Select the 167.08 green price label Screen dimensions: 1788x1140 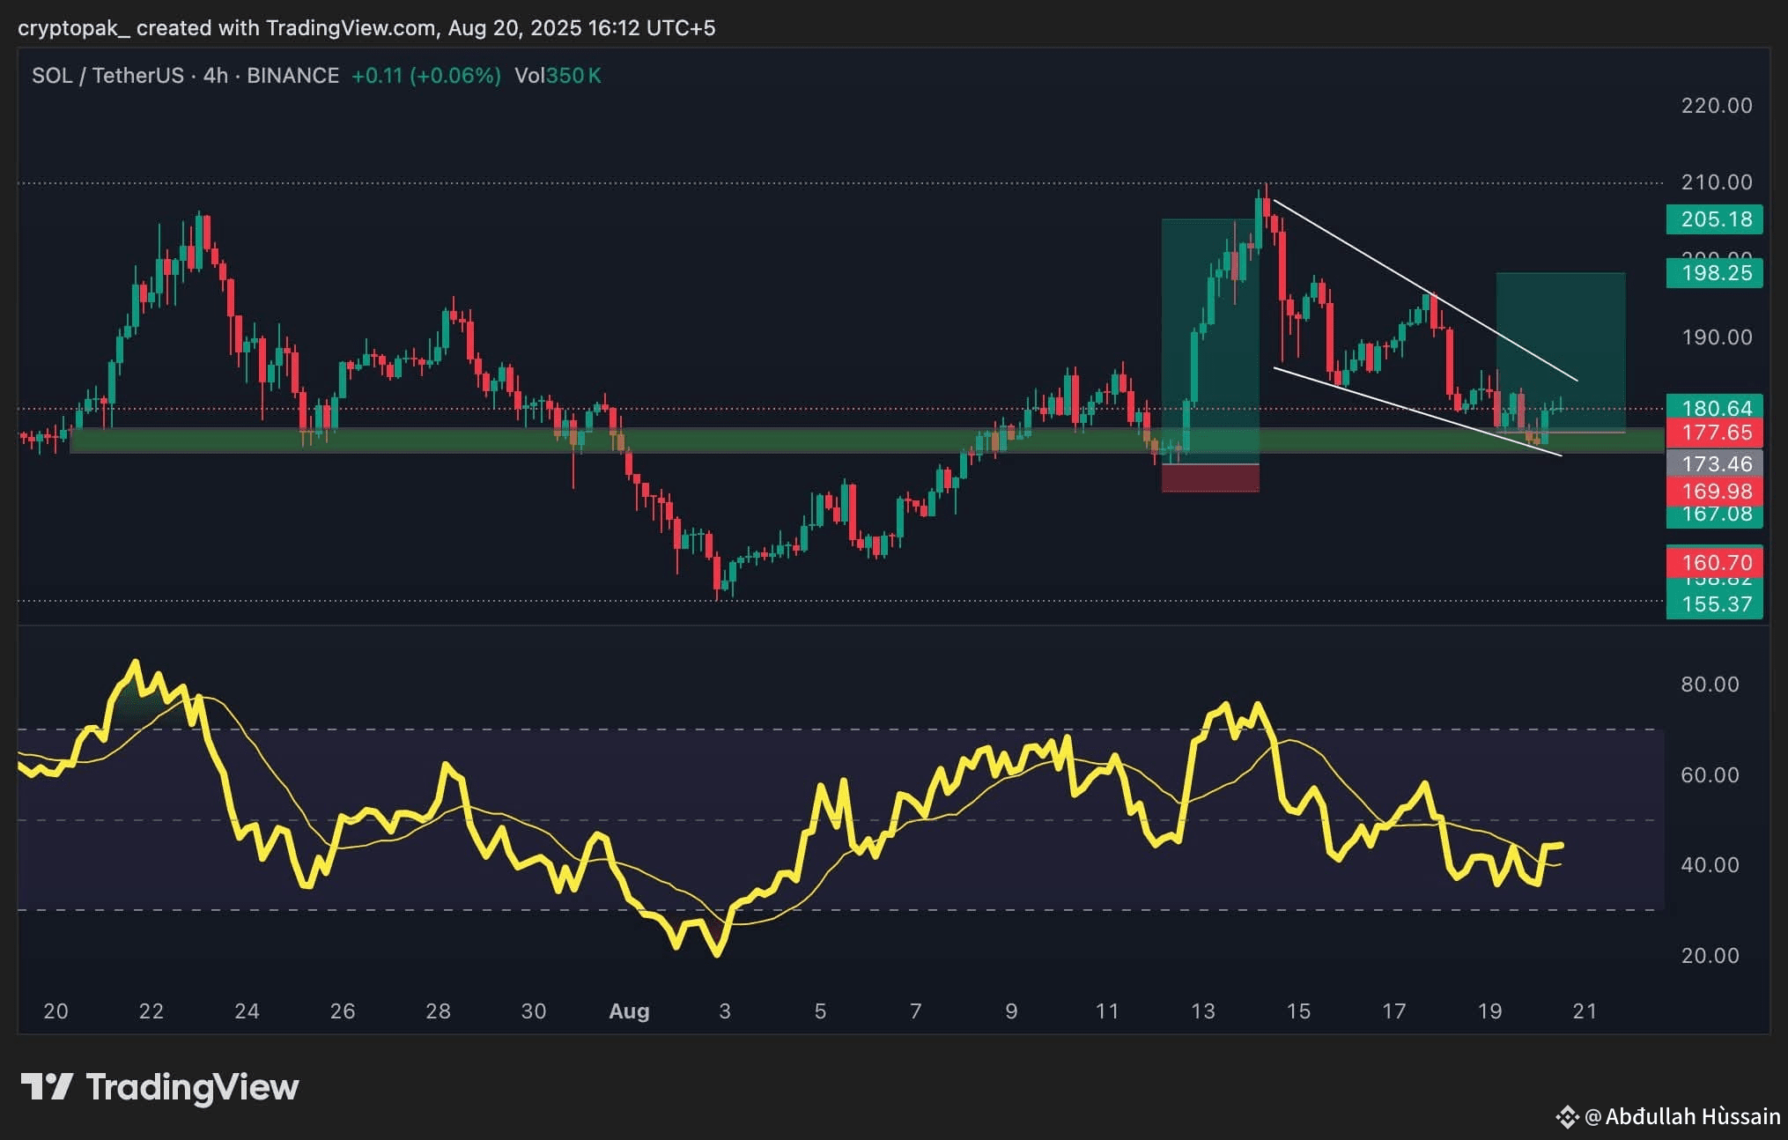tap(1714, 515)
